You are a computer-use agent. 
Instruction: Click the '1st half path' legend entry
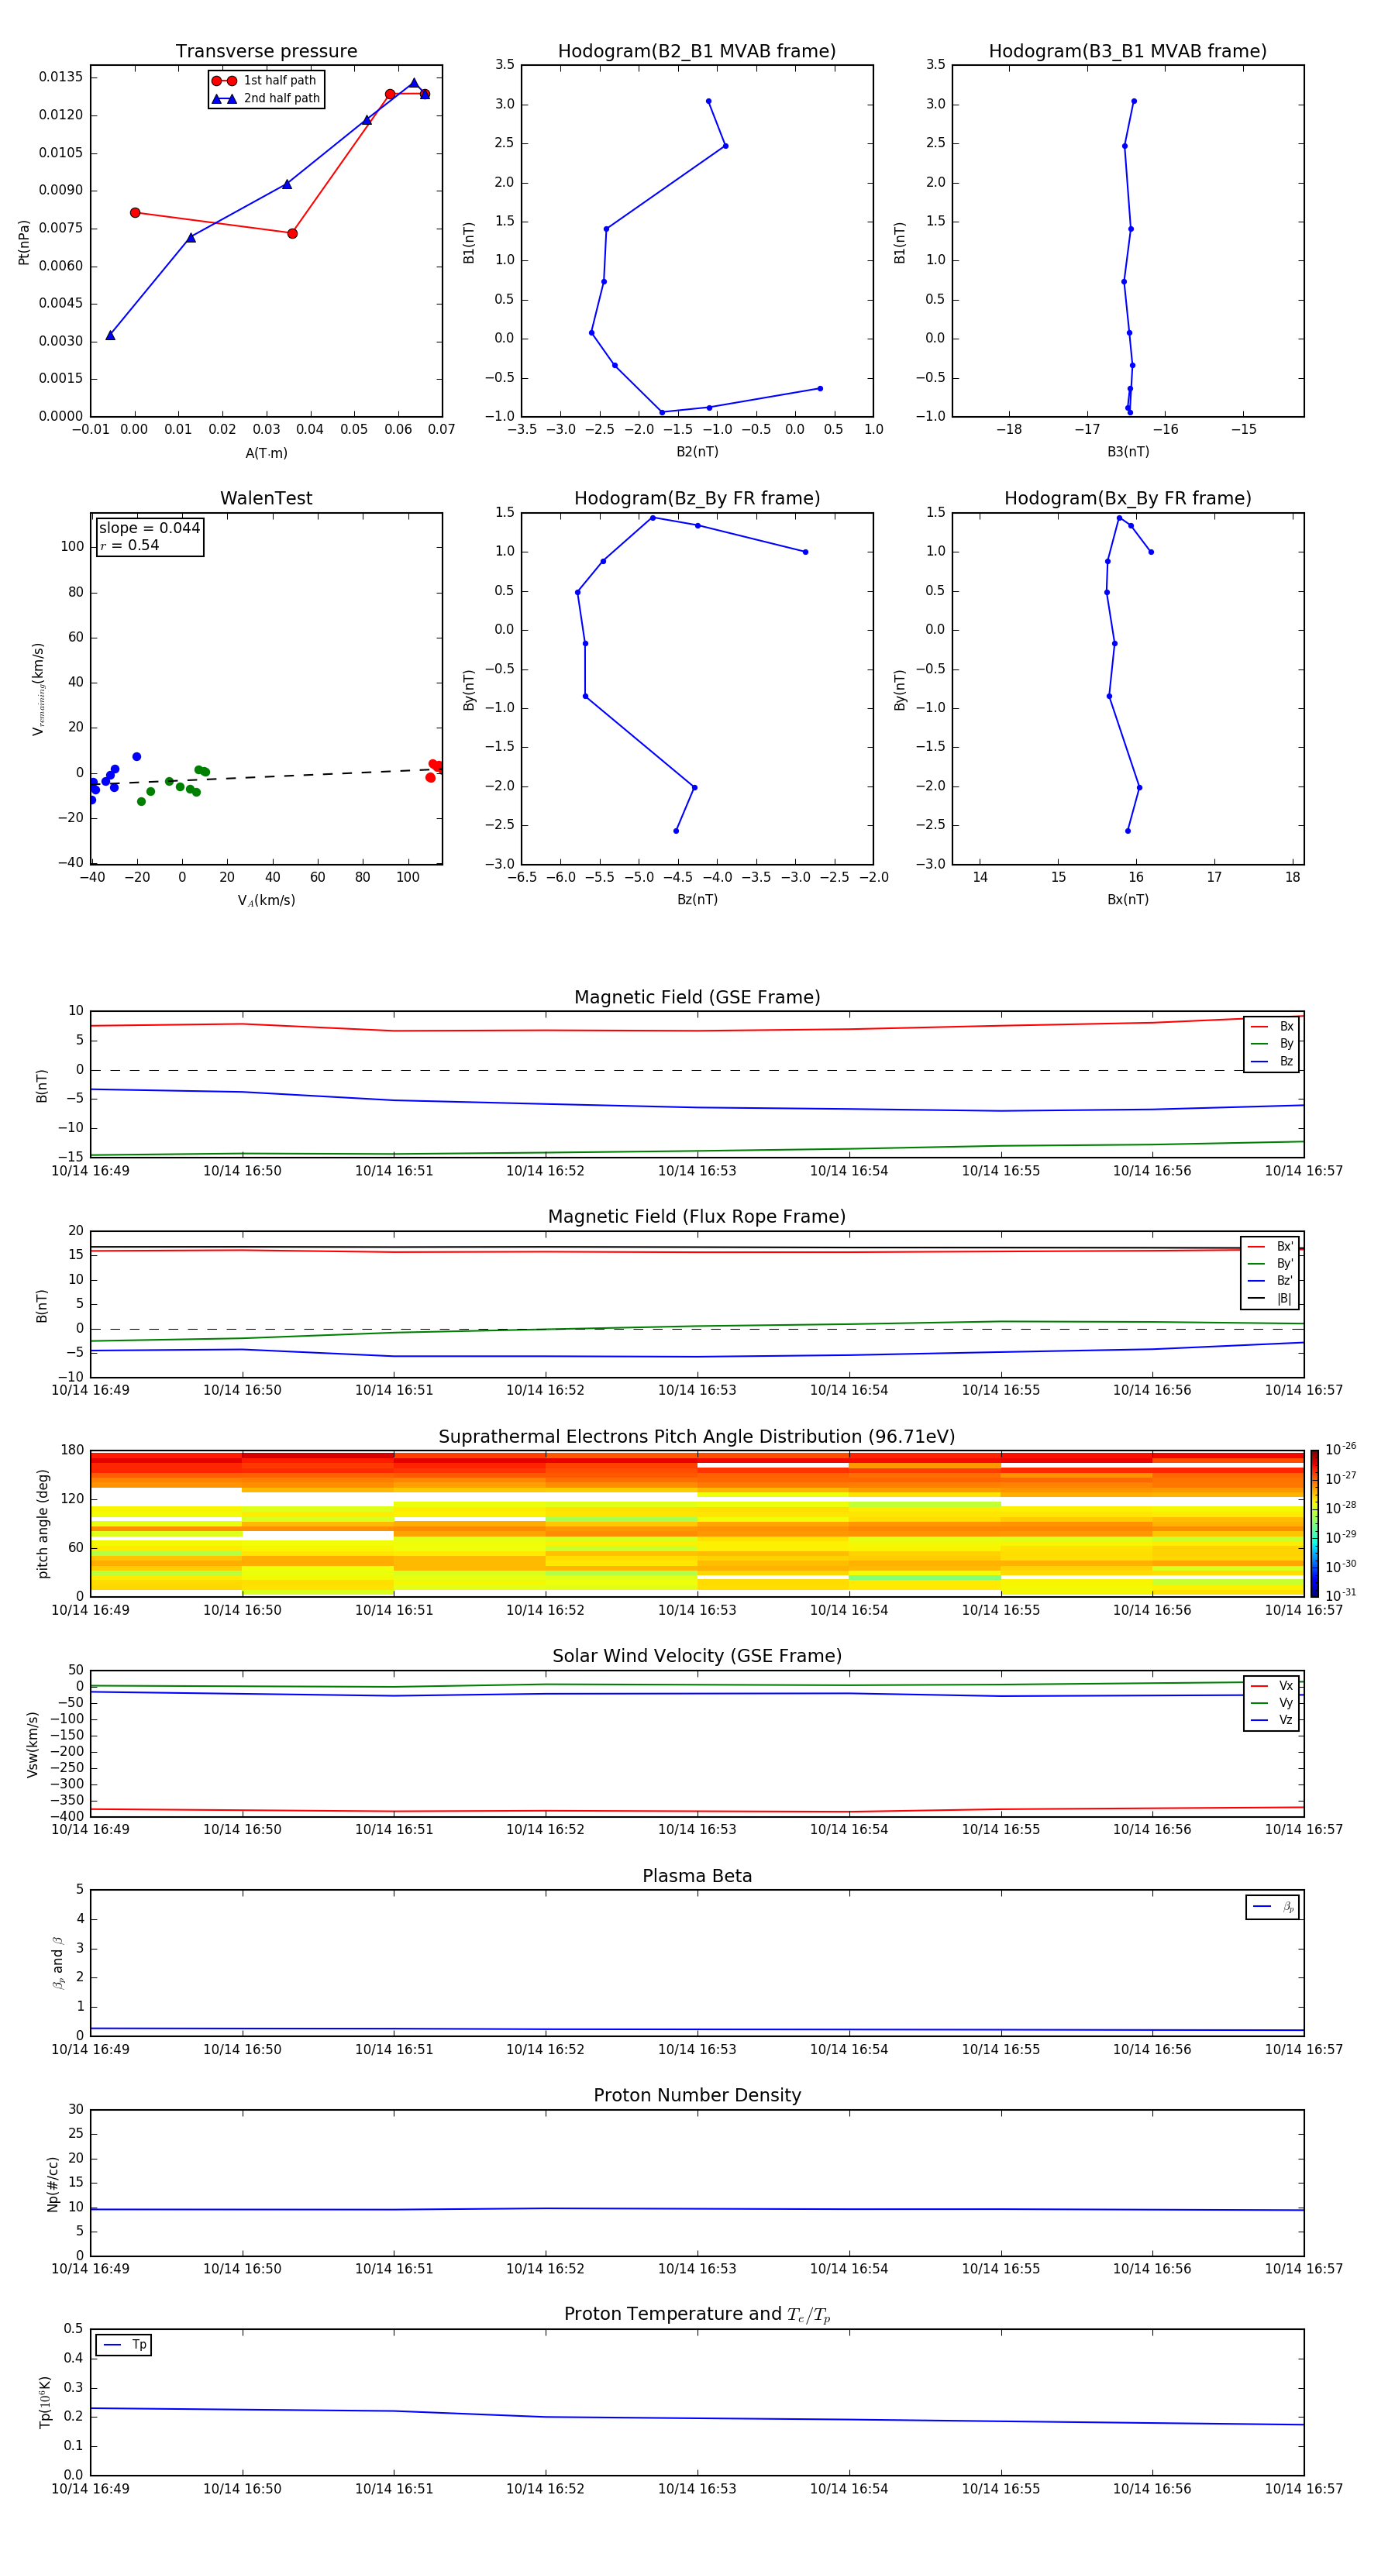pyautogui.click(x=265, y=81)
